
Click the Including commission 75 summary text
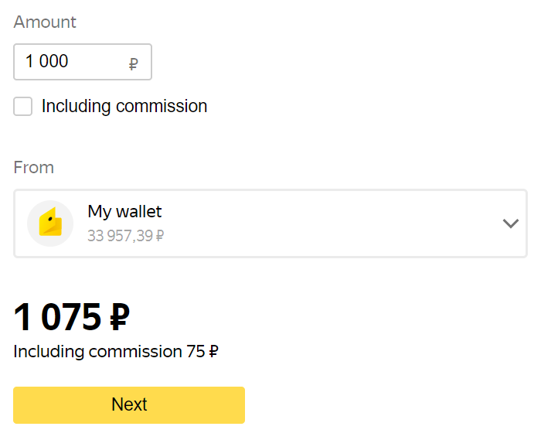tap(116, 352)
